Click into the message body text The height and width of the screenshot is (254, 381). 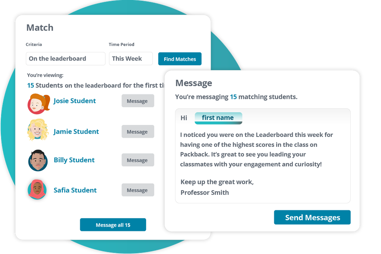click(x=256, y=149)
